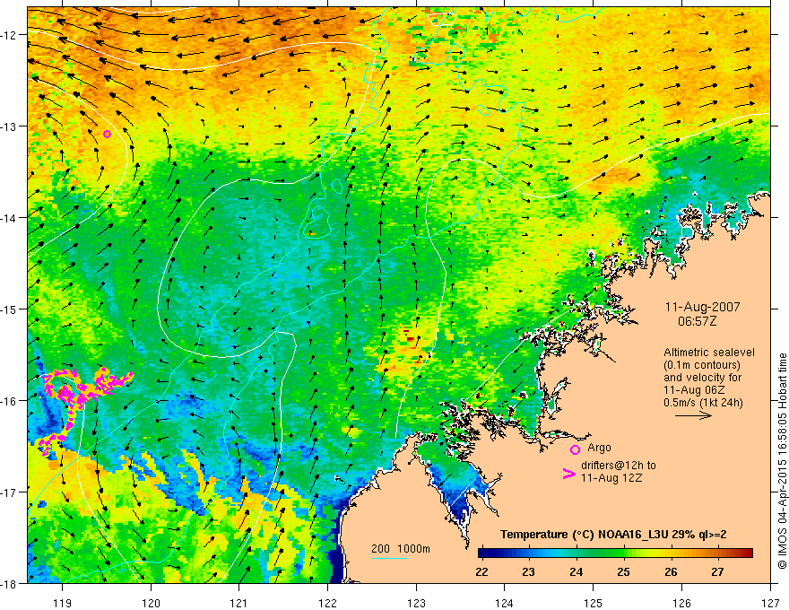Click the longitude axis label '125'

pos(594,603)
